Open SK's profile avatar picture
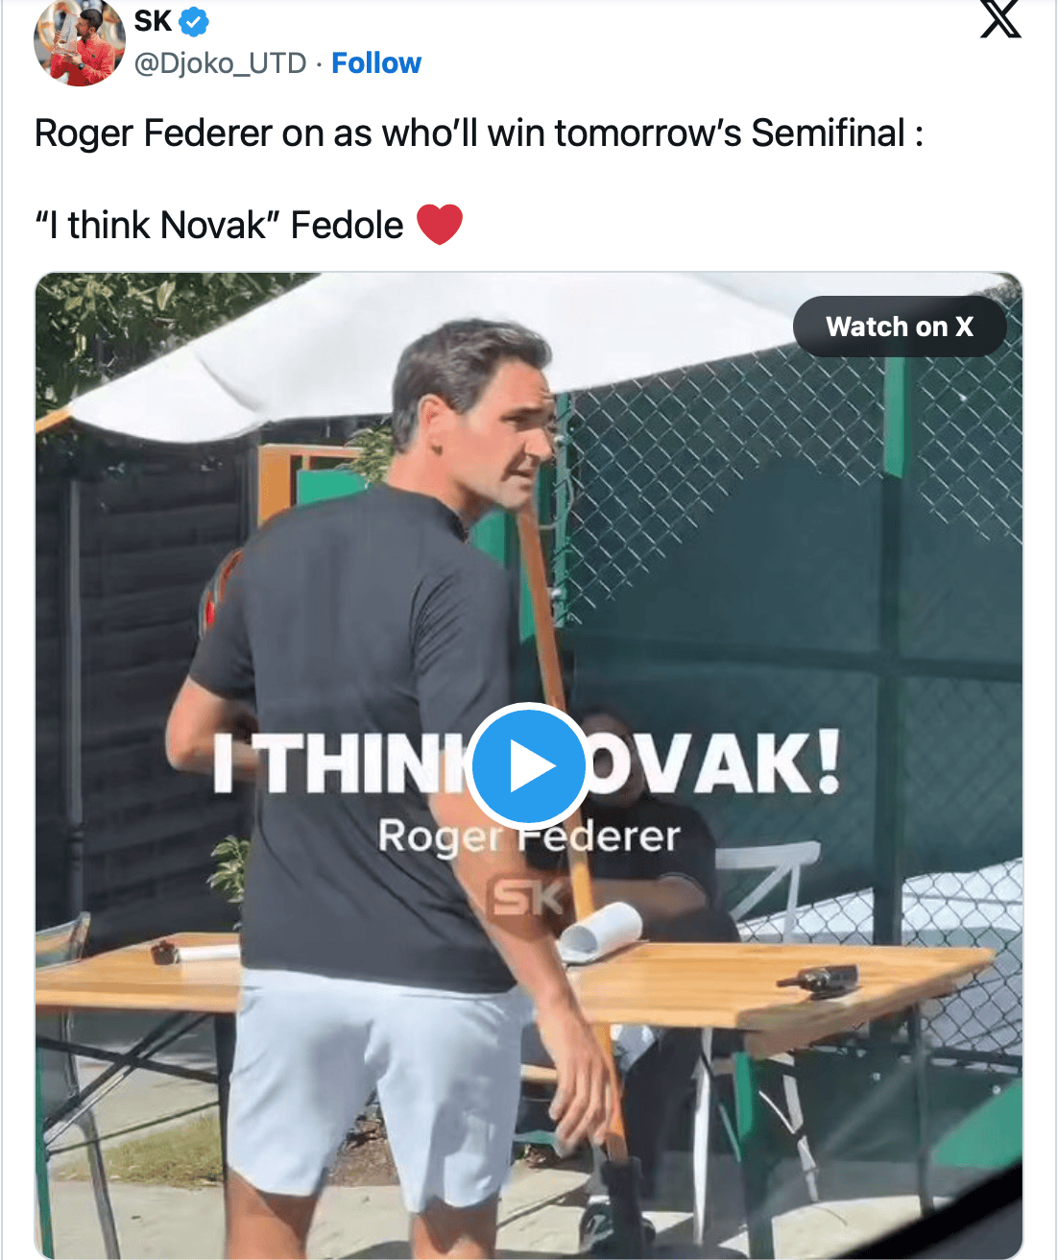This screenshot has width=1058, height=1260. point(79,40)
